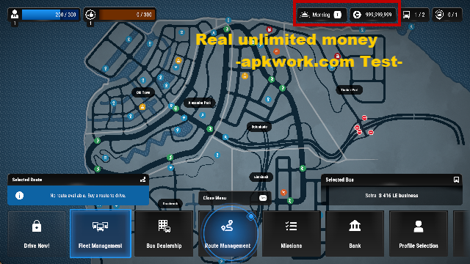Click the routes count 0/1 indicator
This screenshot has width=470, height=264.
(x=446, y=15)
